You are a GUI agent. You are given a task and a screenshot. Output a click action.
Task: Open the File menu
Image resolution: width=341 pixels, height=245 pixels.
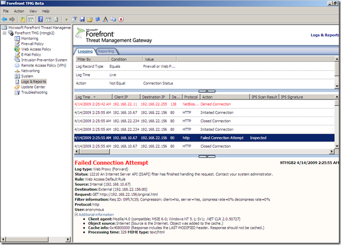click(6, 11)
